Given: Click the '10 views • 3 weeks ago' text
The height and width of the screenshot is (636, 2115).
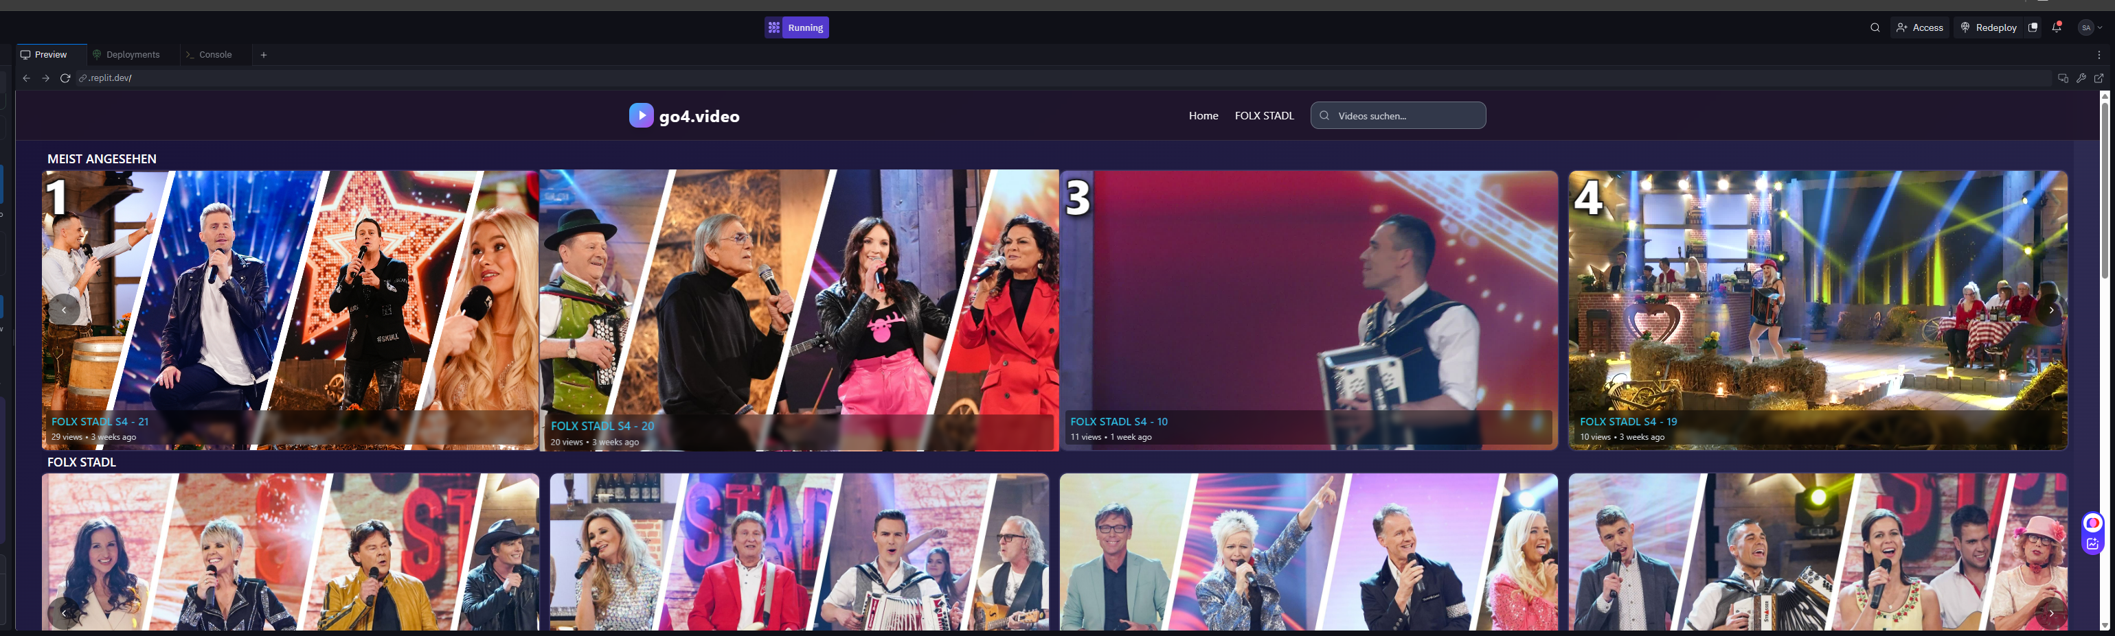Looking at the screenshot, I should [x=1622, y=437].
